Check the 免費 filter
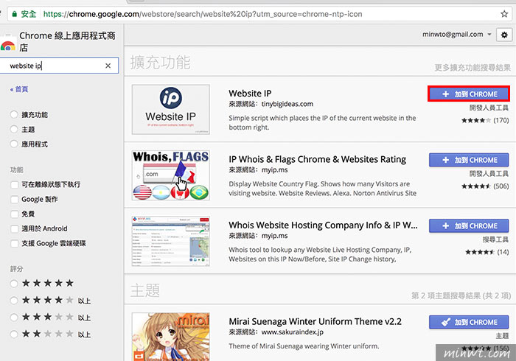 click(x=14, y=214)
